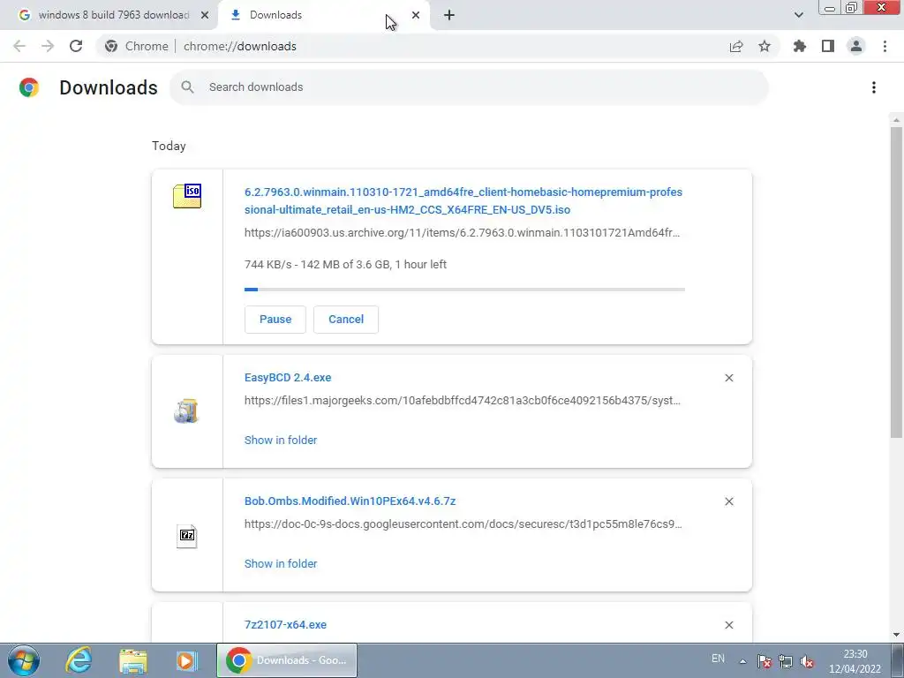Select the Downloads tab
904x678 pixels.
(x=324, y=15)
